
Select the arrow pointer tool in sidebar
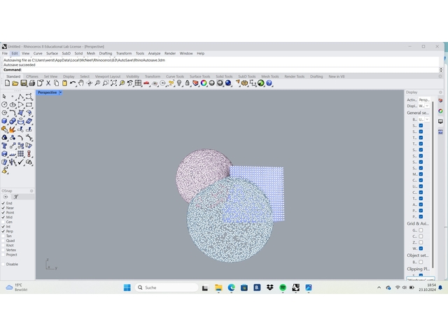click(4, 97)
